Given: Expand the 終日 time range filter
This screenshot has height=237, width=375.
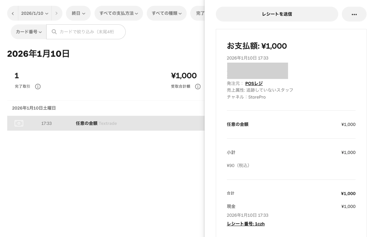Looking at the screenshot, I should pyautogui.click(x=78, y=13).
